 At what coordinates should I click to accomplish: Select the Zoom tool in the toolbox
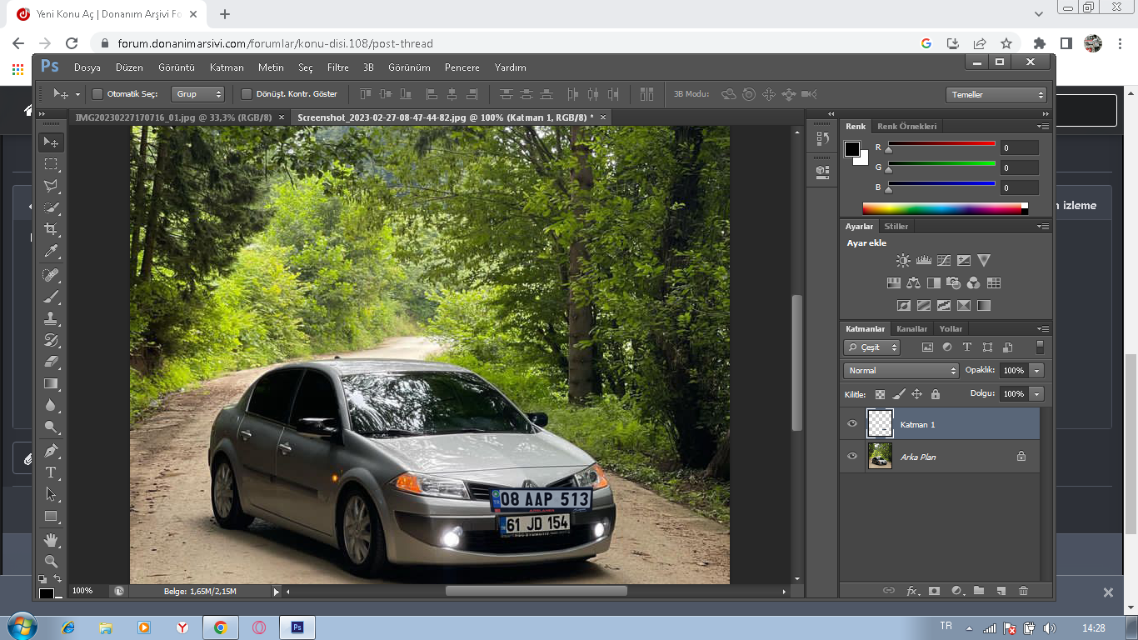[x=51, y=562]
